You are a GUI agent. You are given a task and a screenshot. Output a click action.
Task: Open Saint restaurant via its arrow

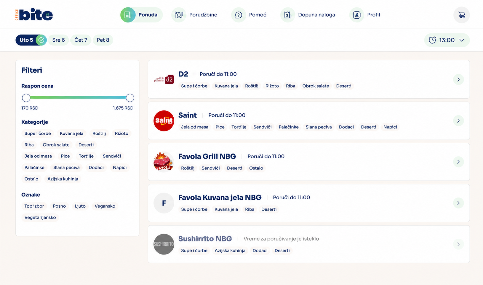458,121
